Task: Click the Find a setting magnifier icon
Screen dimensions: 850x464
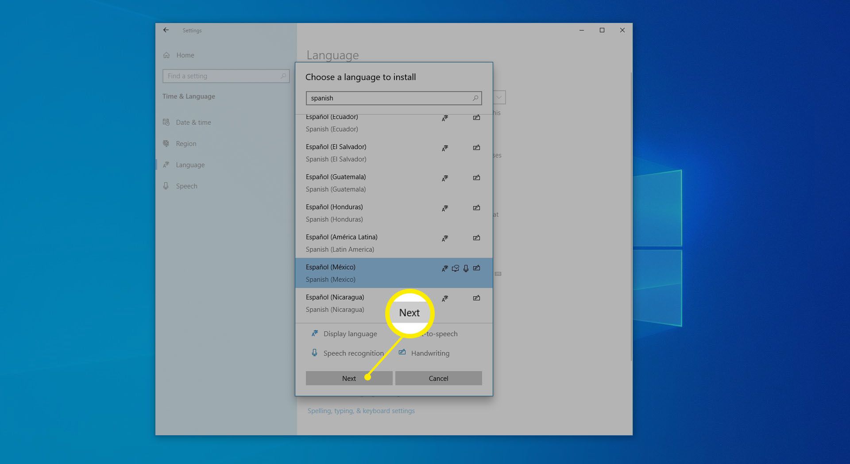Action: point(283,76)
